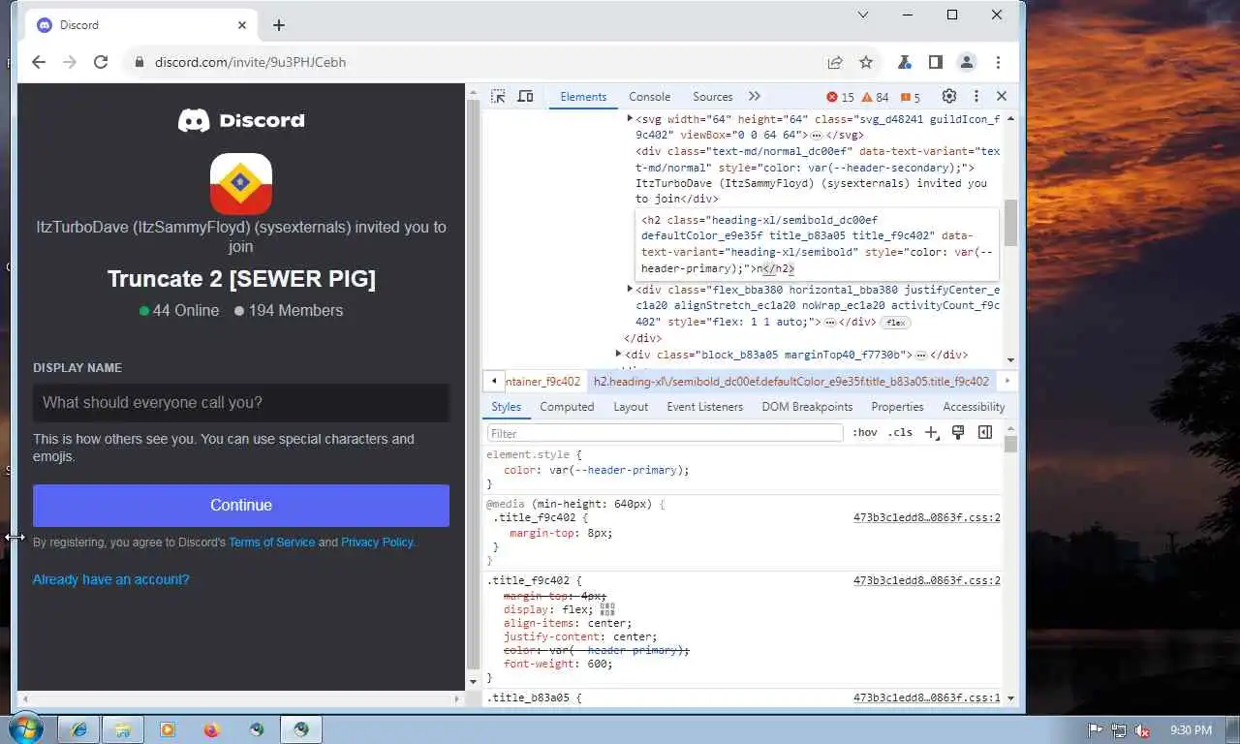The width and height of the screenshot is (1240, 744).
Task: Toggle the Chrome side panel icon
Action: [x=935, y=62]
